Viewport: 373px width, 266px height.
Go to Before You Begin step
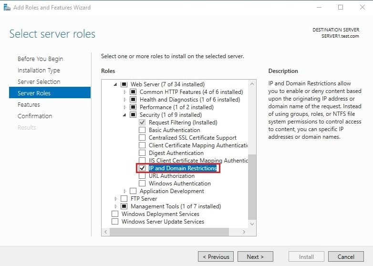click(x=40, y=59)
